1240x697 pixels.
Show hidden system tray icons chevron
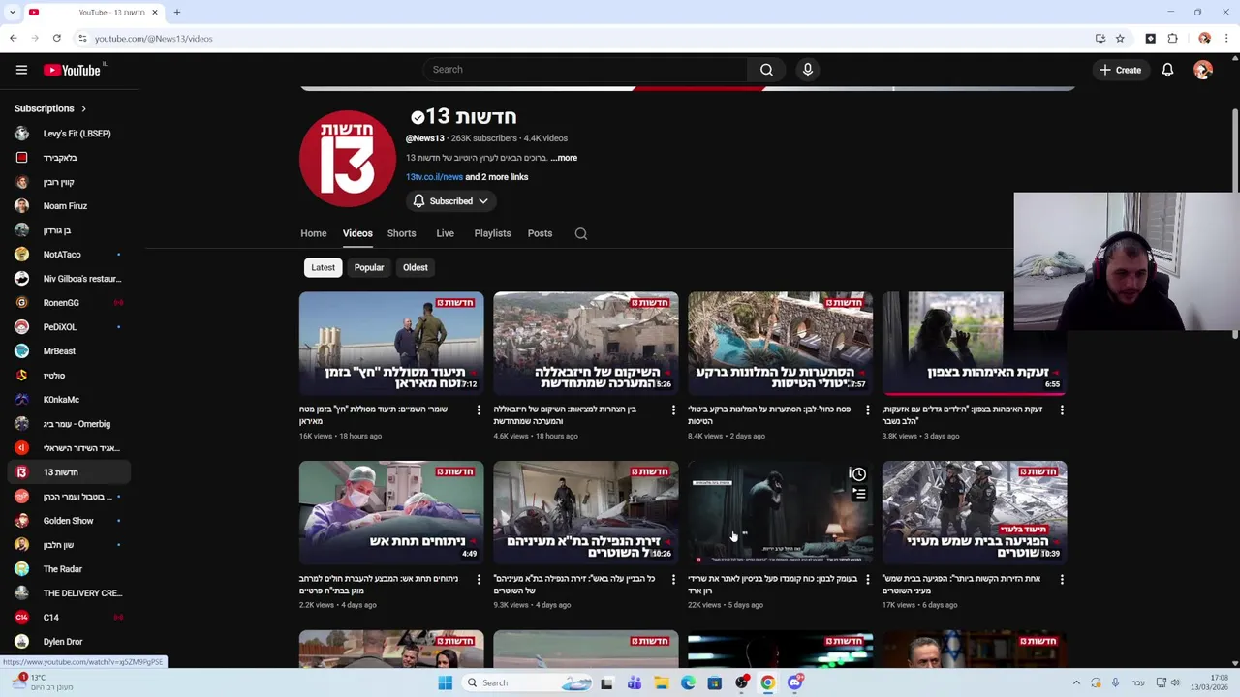pos(1075,682)
